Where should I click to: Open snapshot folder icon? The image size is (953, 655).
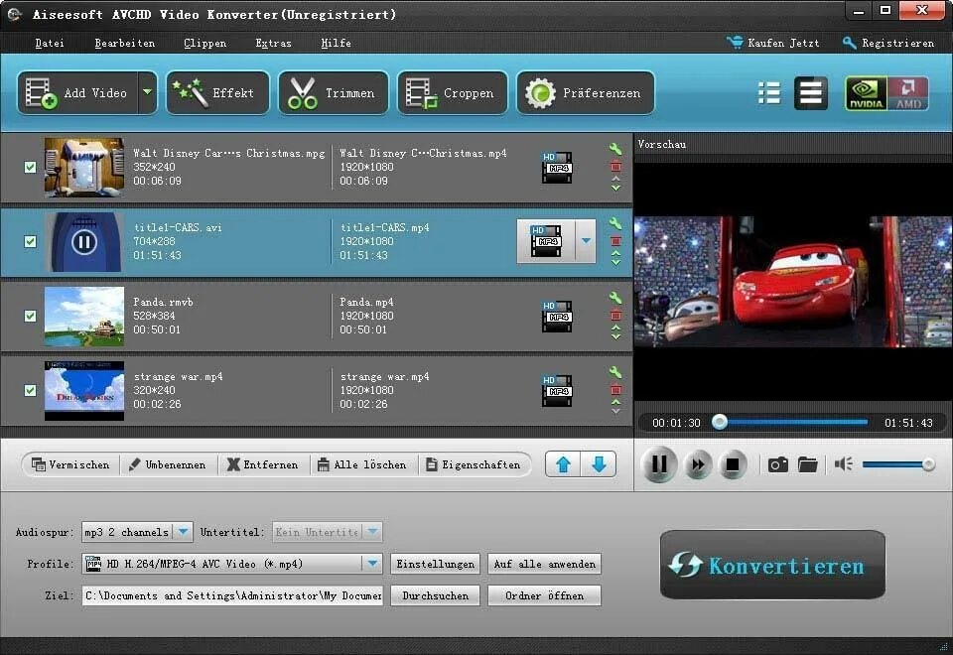point(808,464)
